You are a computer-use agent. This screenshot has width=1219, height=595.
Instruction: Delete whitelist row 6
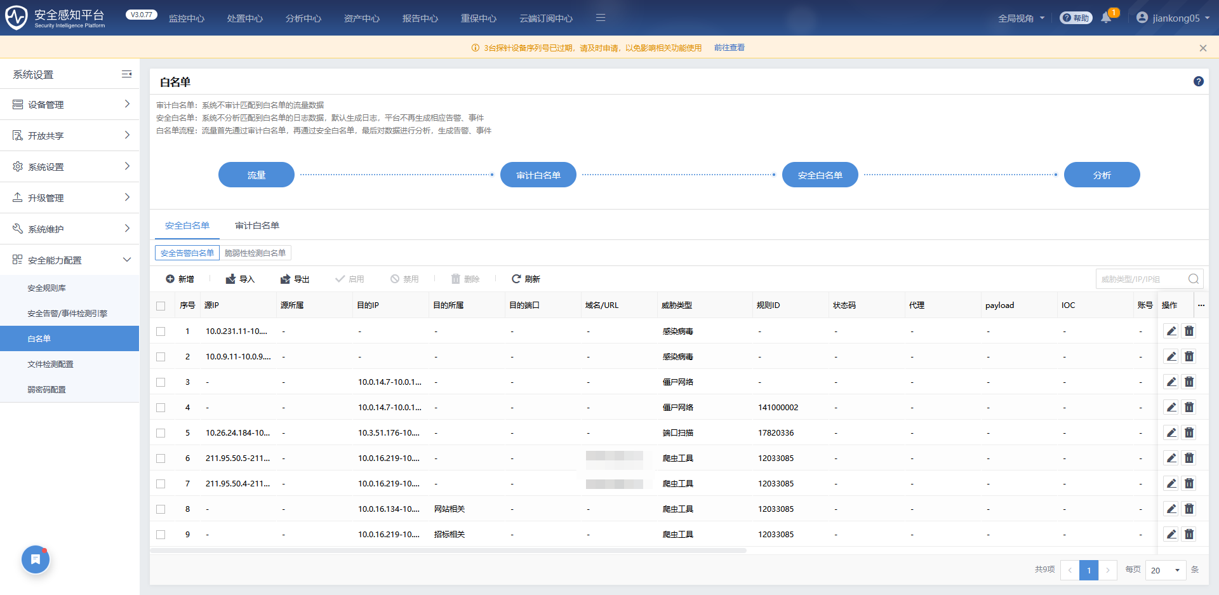[1189, 458]
